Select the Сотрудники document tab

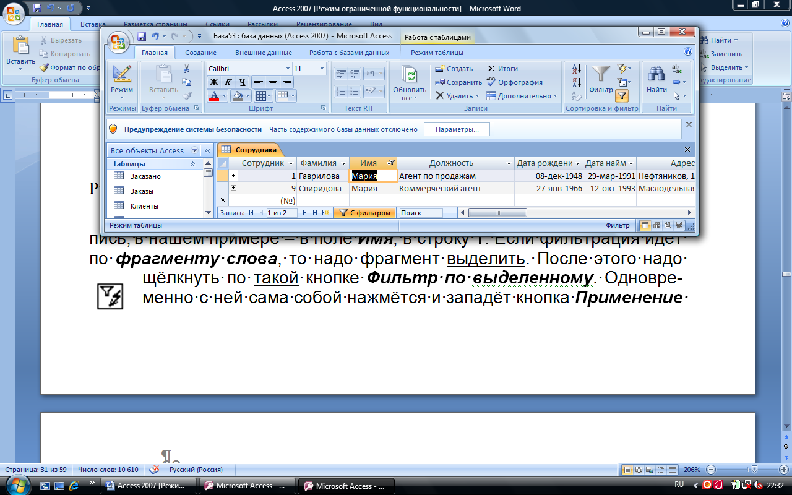click(250, 150)
